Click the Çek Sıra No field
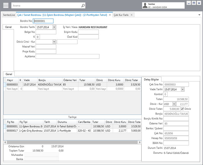Screen dimensions: 203x165 pyautogui.click(x=176, y=84)
